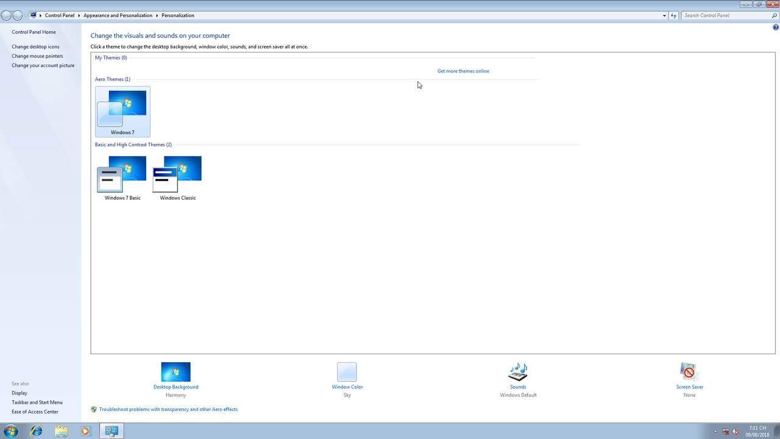Viewport: 780px width, 439px height.
Task: Open Taskbar and Start Menu link
Action: pyautogui.click(x=37, y=402)
